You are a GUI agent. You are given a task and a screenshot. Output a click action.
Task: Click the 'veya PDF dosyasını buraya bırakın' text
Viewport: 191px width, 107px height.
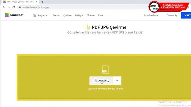pyautogui.click(x=105, y=89)
